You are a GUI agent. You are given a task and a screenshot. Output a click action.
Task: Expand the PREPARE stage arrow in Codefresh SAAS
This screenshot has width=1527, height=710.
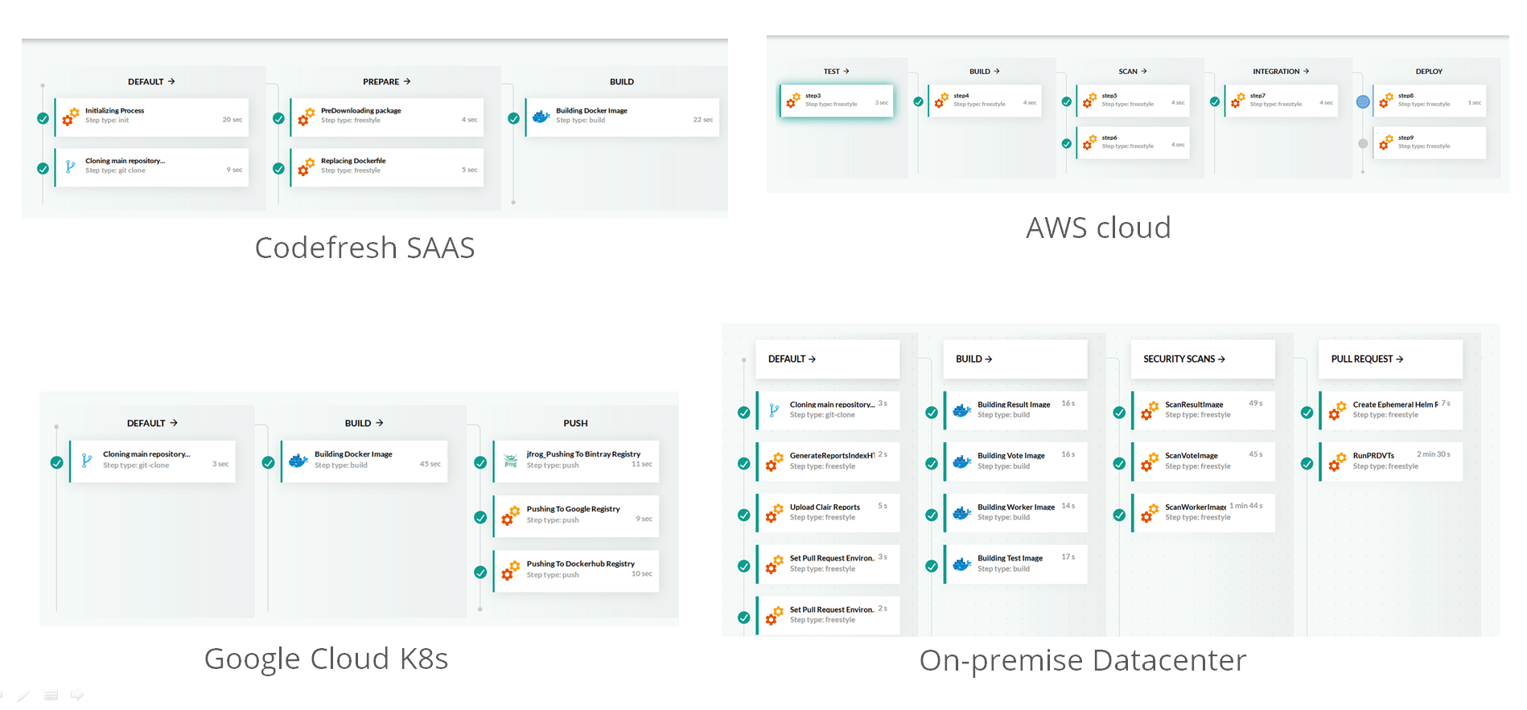click(407, 81)
